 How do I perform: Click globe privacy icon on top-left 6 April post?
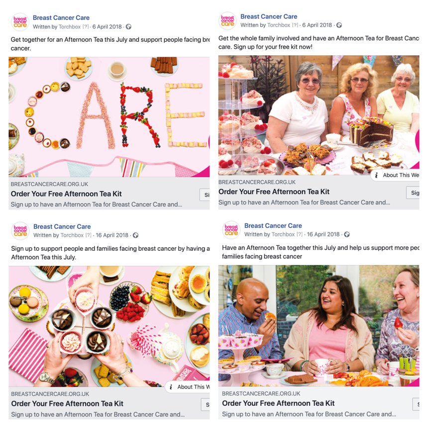[x=128, y=27]
